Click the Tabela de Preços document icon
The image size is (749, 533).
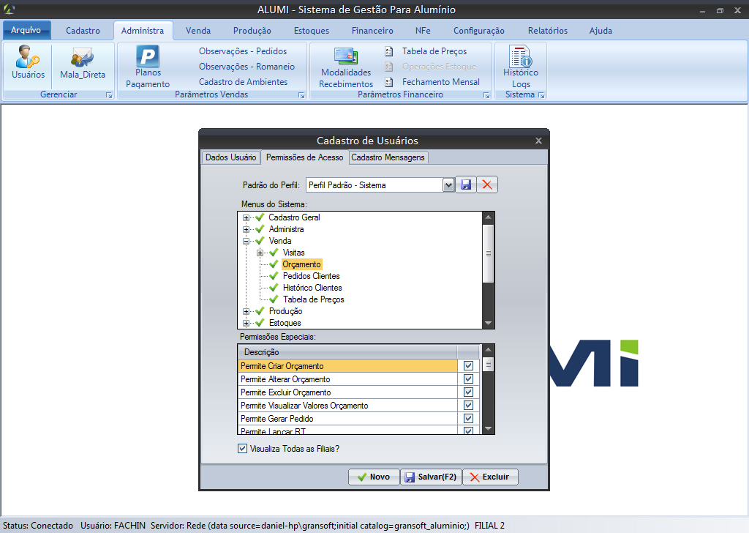point(389,51)
